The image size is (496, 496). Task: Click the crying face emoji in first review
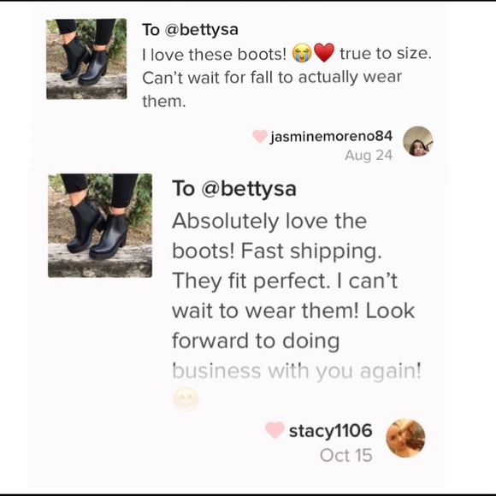point(302,53)
